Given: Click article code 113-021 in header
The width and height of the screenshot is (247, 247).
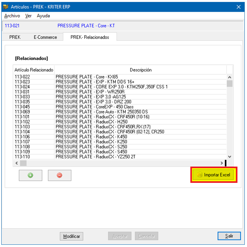Looking at the screenshot, I should [x=12, y=26].
